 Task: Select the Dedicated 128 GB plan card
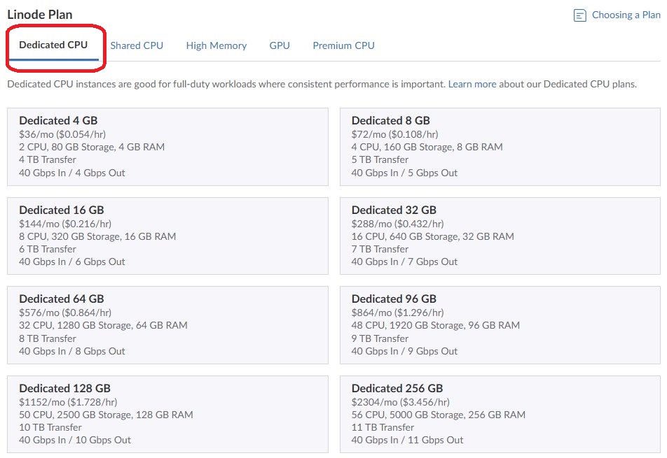pyautogui.click(x=167, y=414)
